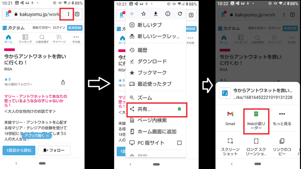Tap the 初めての方へ link in left screenshot

(41, 28)
